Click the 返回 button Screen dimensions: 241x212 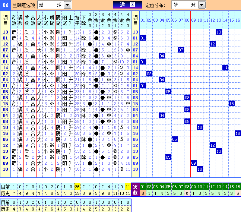(x=127, y=5)
